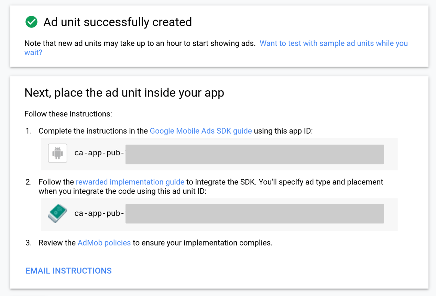Click the step 1 'Complete the instructions' text
This screenshot has height=296, width=436.
click(94, 131)
